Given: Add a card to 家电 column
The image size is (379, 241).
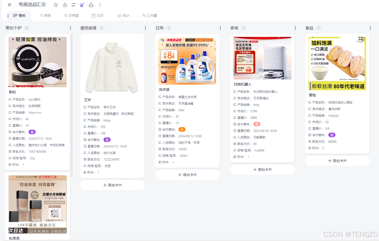Looking at the screenshot, I should [262, 170].
